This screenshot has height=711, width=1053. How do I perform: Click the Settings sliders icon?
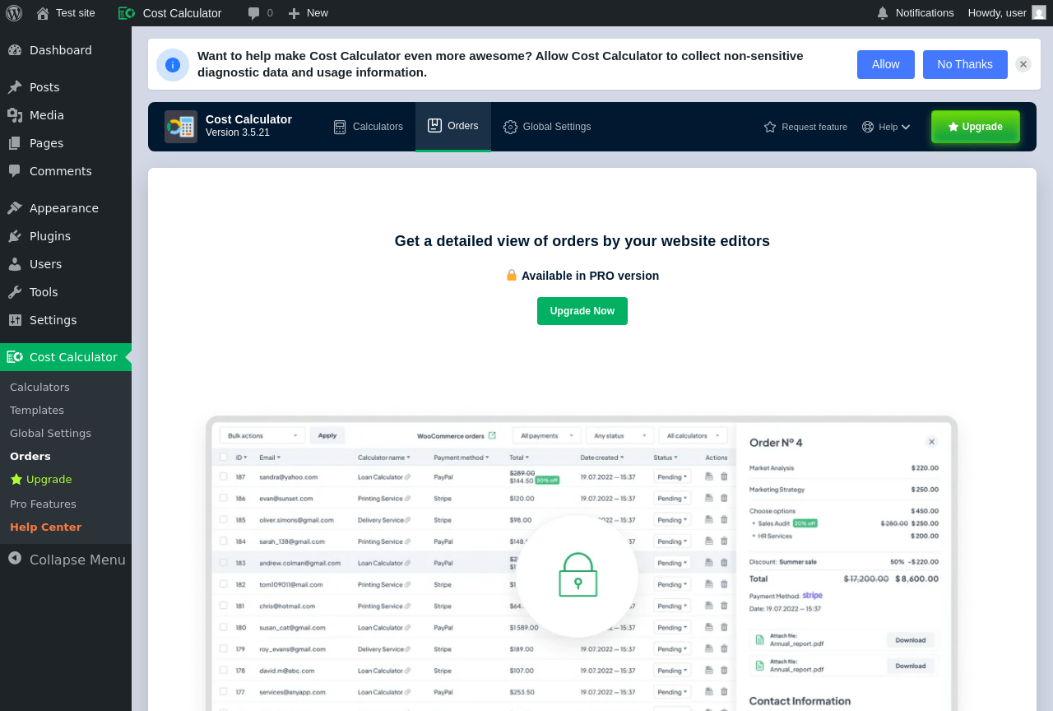click(x=15, y=320)
